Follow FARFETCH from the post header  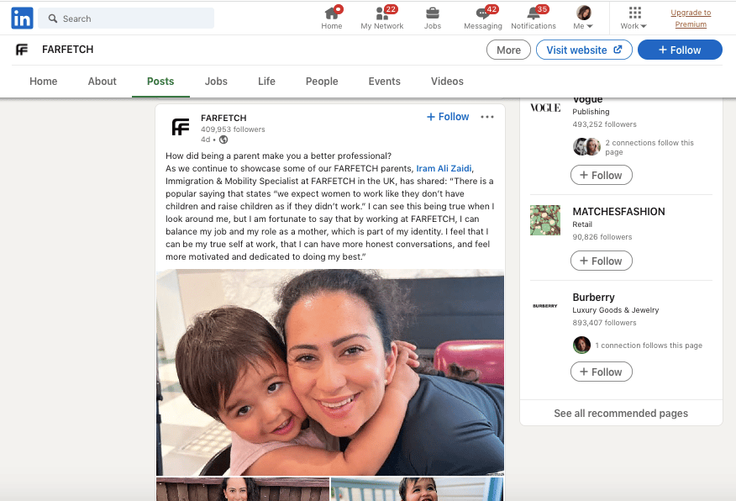click(448, 117)
